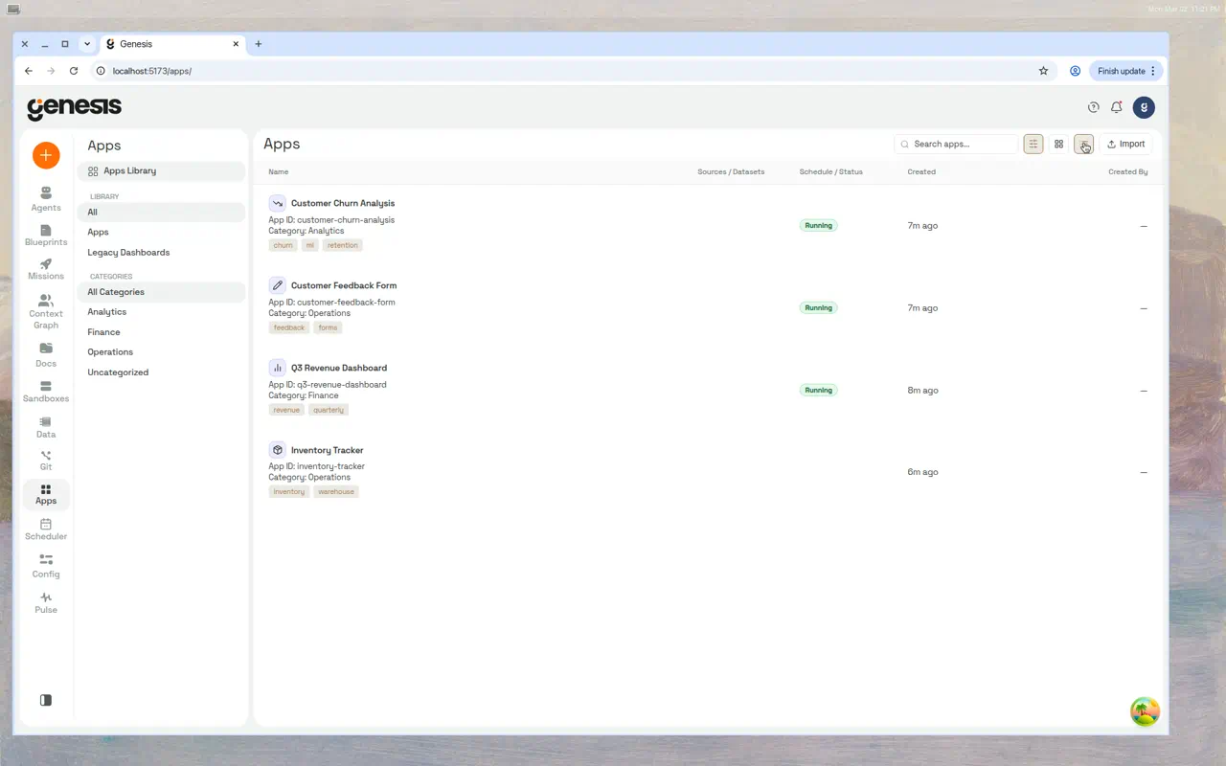The image size is (1226, 766).
Task: Click Running status of Q3 Revenue Dashboard
Action: tap(819, 391)
